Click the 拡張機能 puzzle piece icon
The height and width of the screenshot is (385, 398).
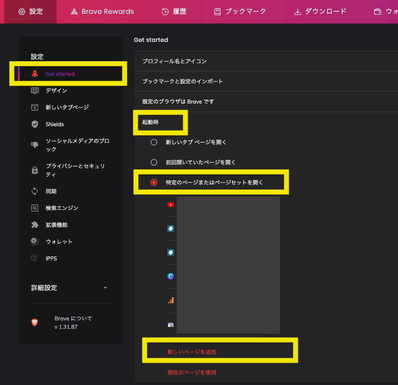(35, 225)
